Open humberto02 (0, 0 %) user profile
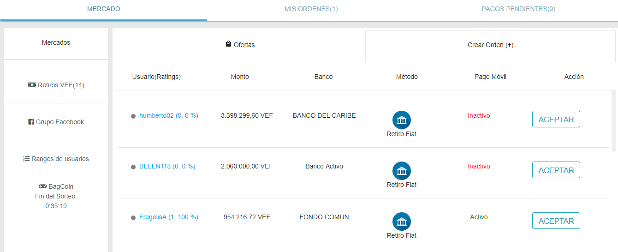This screenshot has height=252, width=618. click(169, 115)
